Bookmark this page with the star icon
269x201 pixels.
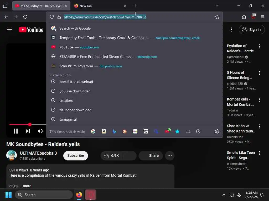(x=217, y=17)
